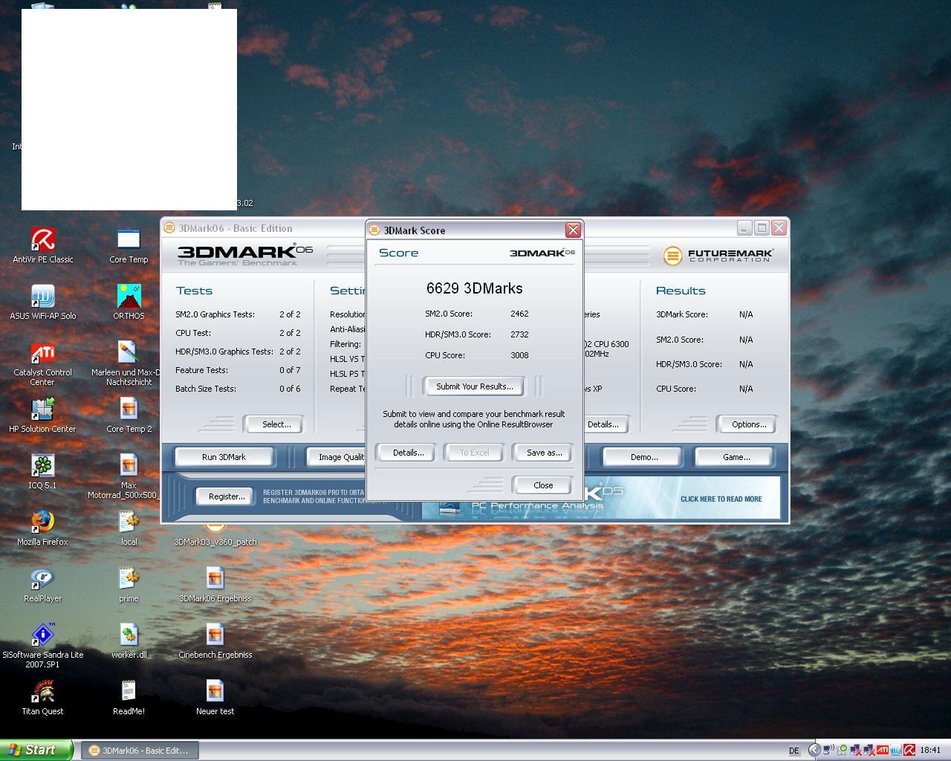The height and width of the screenshot is (761, 951).
Task: Click Save as... in score dialog
Action: pyautogui.click(x=543, y=453)
